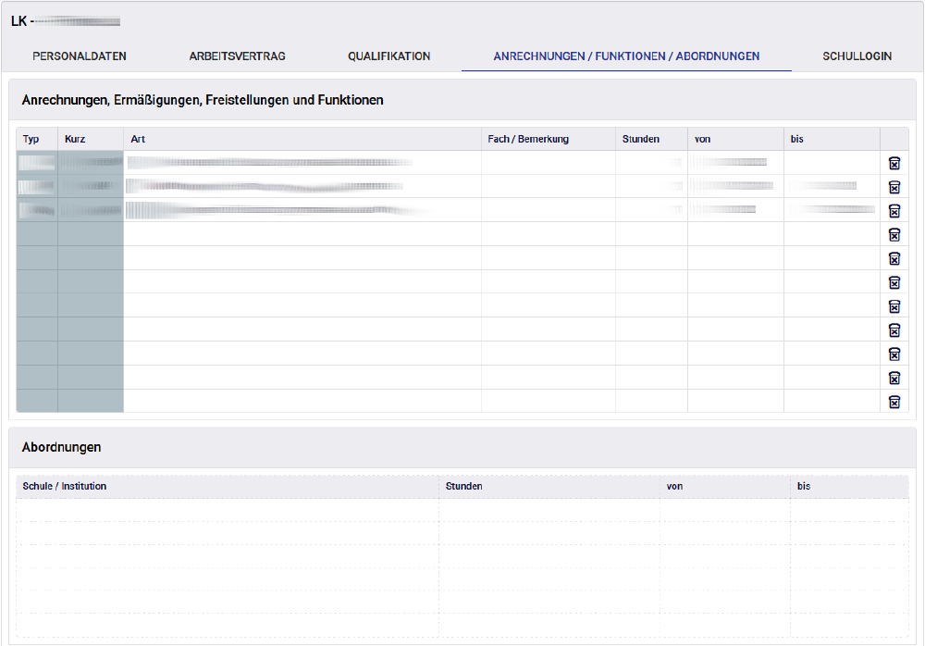
Task: Click first empty Schule / Institution cell
Action: tap(227, 510)
